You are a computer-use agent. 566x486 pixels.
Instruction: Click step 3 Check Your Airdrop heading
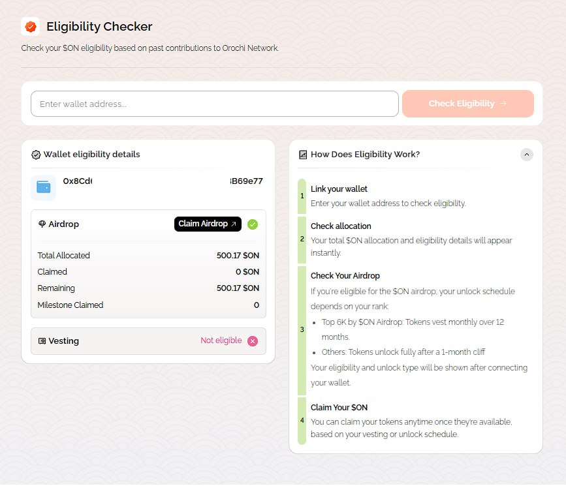tap(345, 276)
